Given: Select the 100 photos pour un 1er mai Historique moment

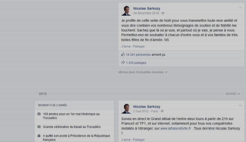Looking at the screenshot, I should click(x=71, y=116).
